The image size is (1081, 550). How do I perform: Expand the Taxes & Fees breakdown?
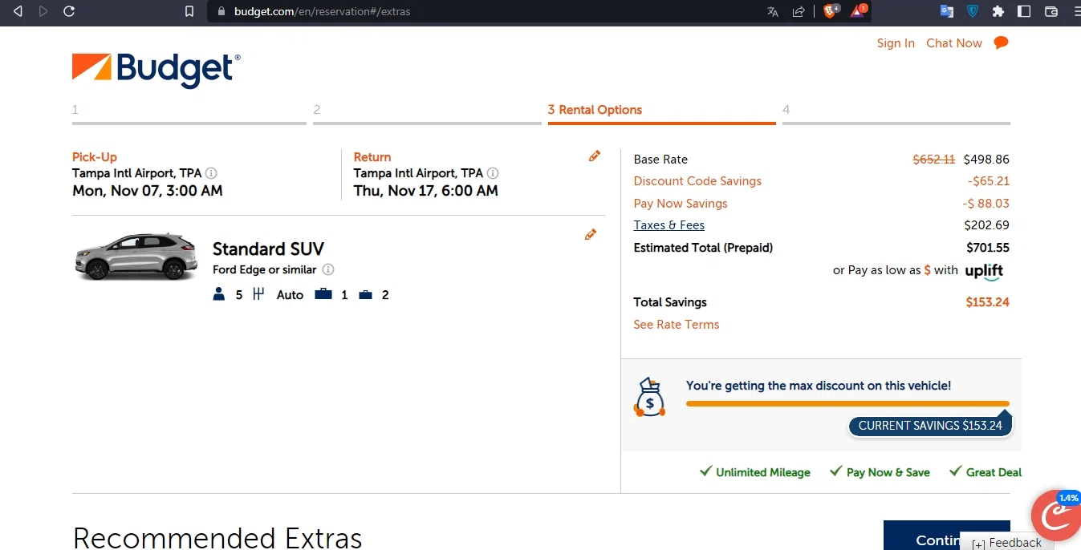[669, 225]
